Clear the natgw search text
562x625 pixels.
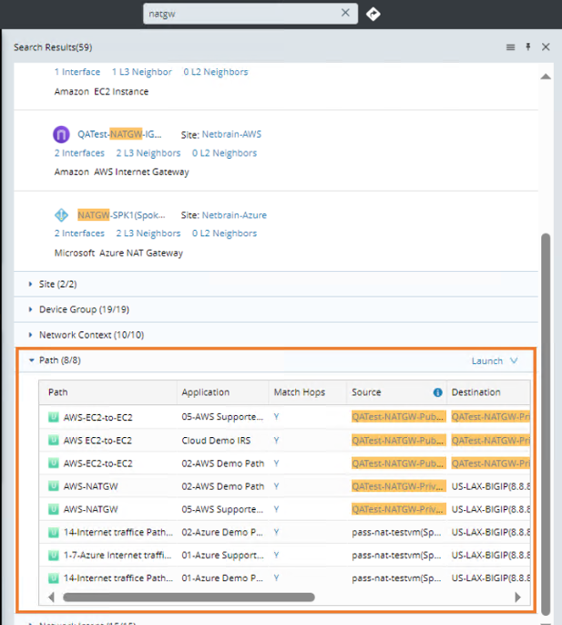click(x=345, y=13)
